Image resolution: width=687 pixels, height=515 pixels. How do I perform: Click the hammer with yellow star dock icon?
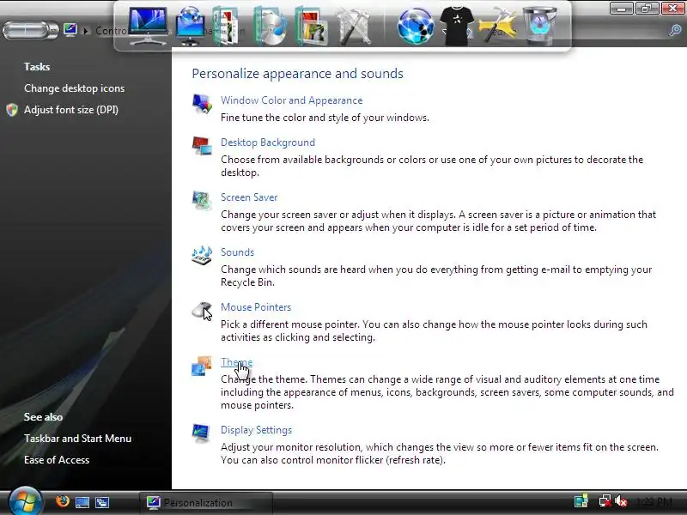[x=498, y=26]
